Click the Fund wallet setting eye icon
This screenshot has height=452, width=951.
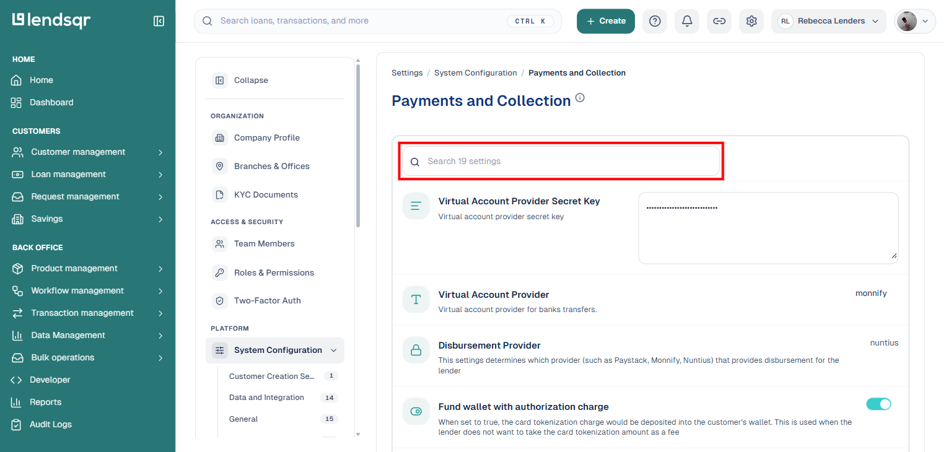pos(416,411)
